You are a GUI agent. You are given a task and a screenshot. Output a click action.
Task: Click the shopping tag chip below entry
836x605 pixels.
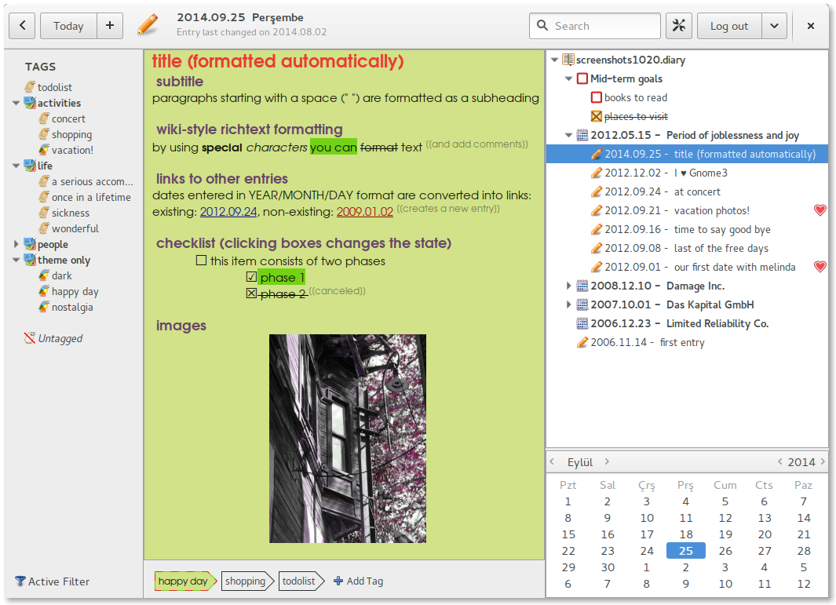click(247, 581)
